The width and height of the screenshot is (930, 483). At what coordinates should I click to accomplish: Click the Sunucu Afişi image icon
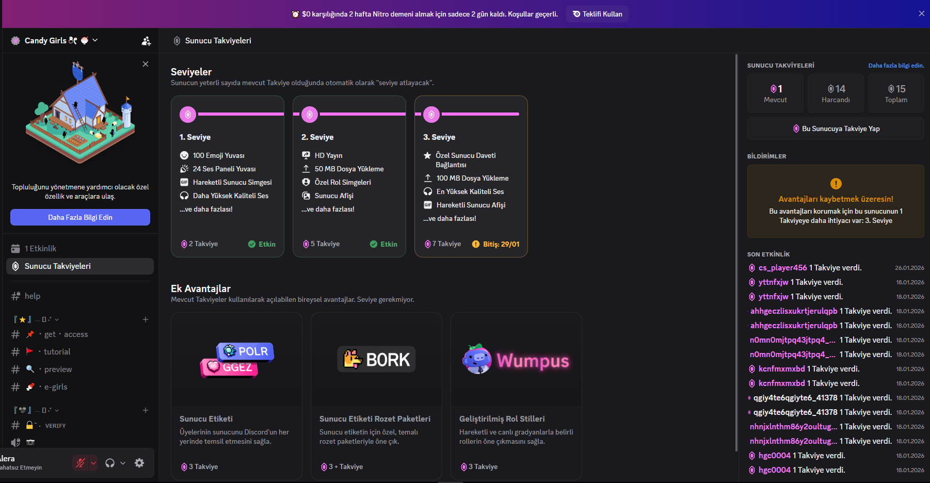pyautogui.click(x=306, y=196)
